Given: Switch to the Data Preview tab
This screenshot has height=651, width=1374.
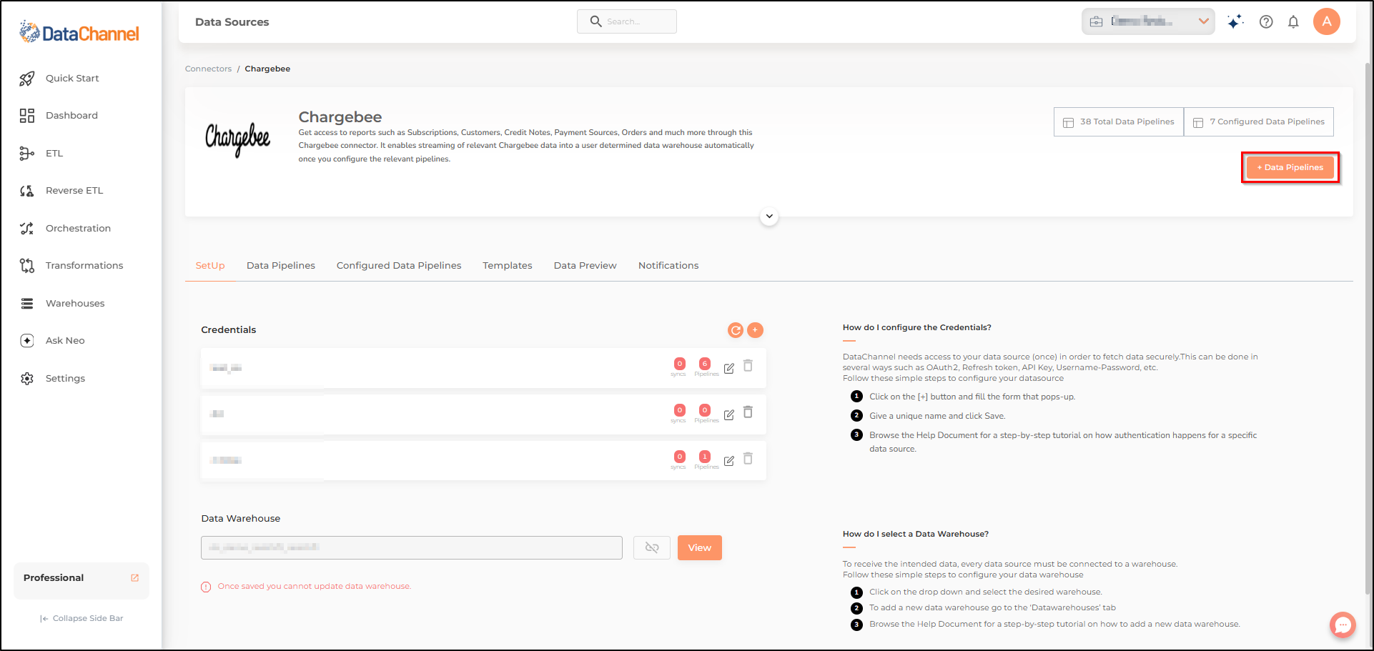Looking at the screenshot, I should click(x=585, y=266).
